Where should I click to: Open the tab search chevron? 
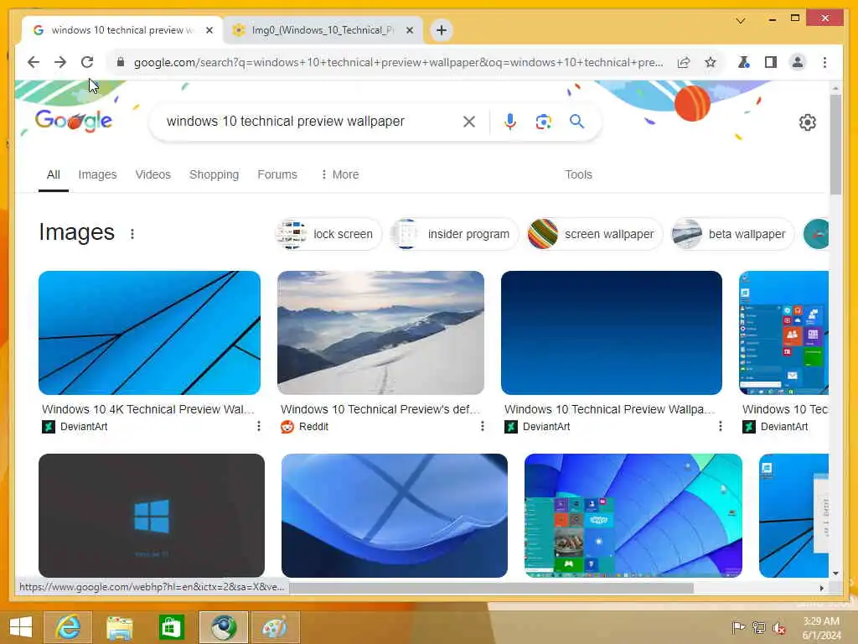[741, 21]
